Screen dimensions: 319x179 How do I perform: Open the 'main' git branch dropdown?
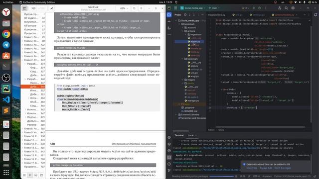tap(214, 8)
